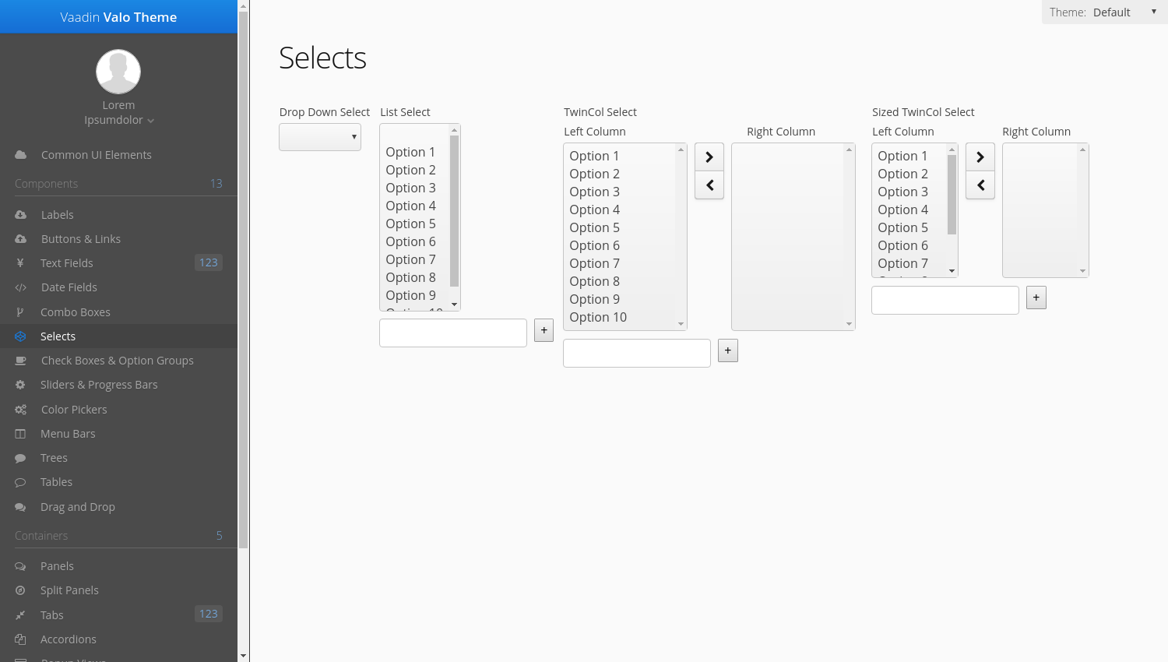
Task: Click the text field below TwinCol Select
Action: 637,353
